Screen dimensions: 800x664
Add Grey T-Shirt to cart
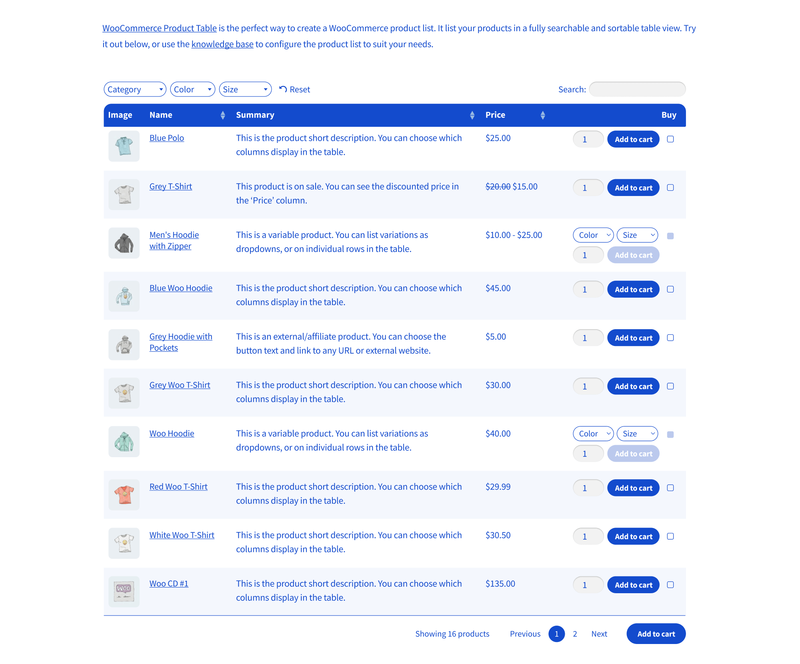(633, 188)
